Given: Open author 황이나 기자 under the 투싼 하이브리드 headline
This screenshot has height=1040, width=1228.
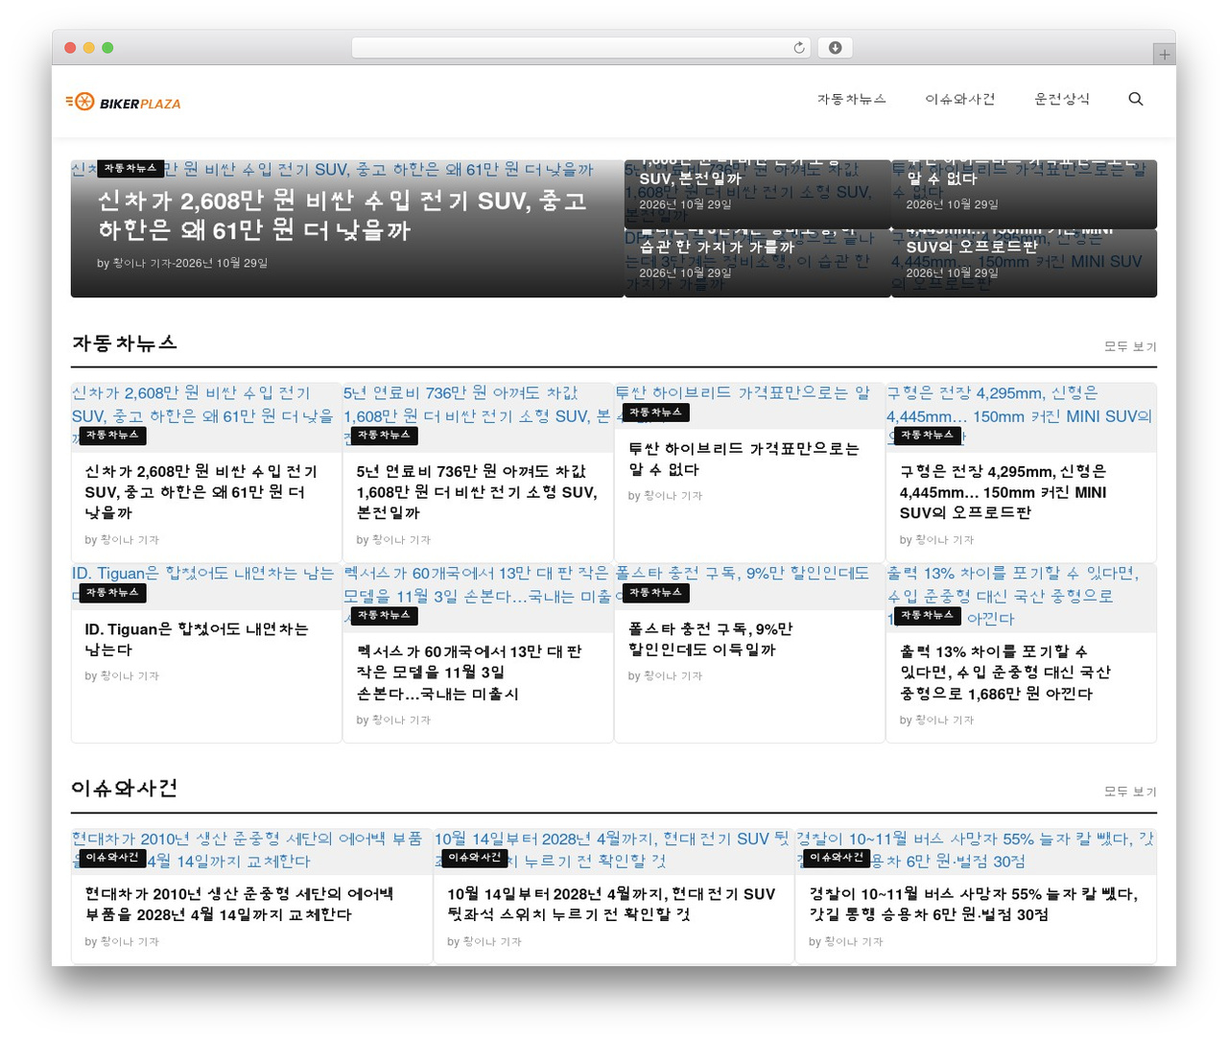Looking at the screenshot, I should click(673, 496).
